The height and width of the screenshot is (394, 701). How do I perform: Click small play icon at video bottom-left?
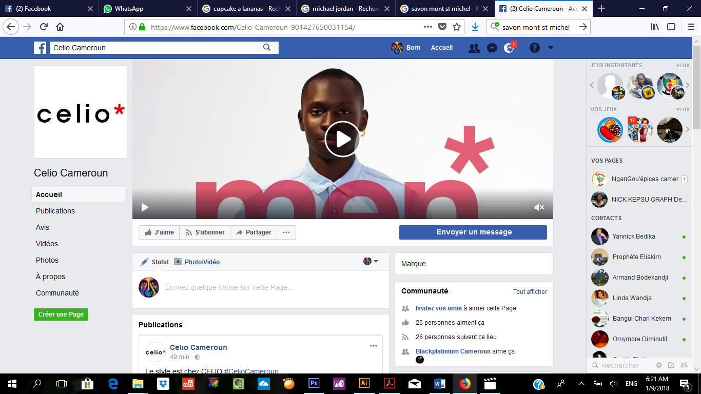click(145, 207)
